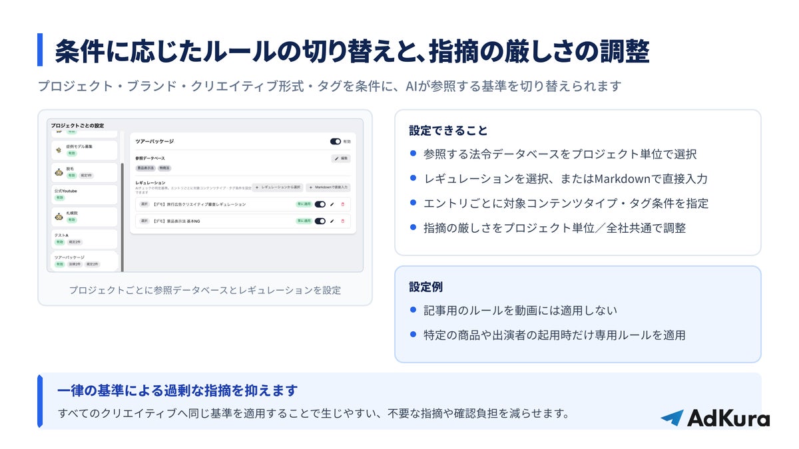Screen dimensions: 799x449
Task: Click the 札幌院 project avatar icon
Action: (59, 216)
